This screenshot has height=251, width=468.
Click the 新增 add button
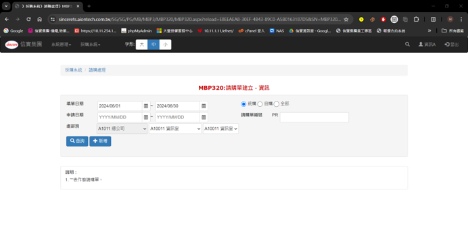click(x=100, y=141)
